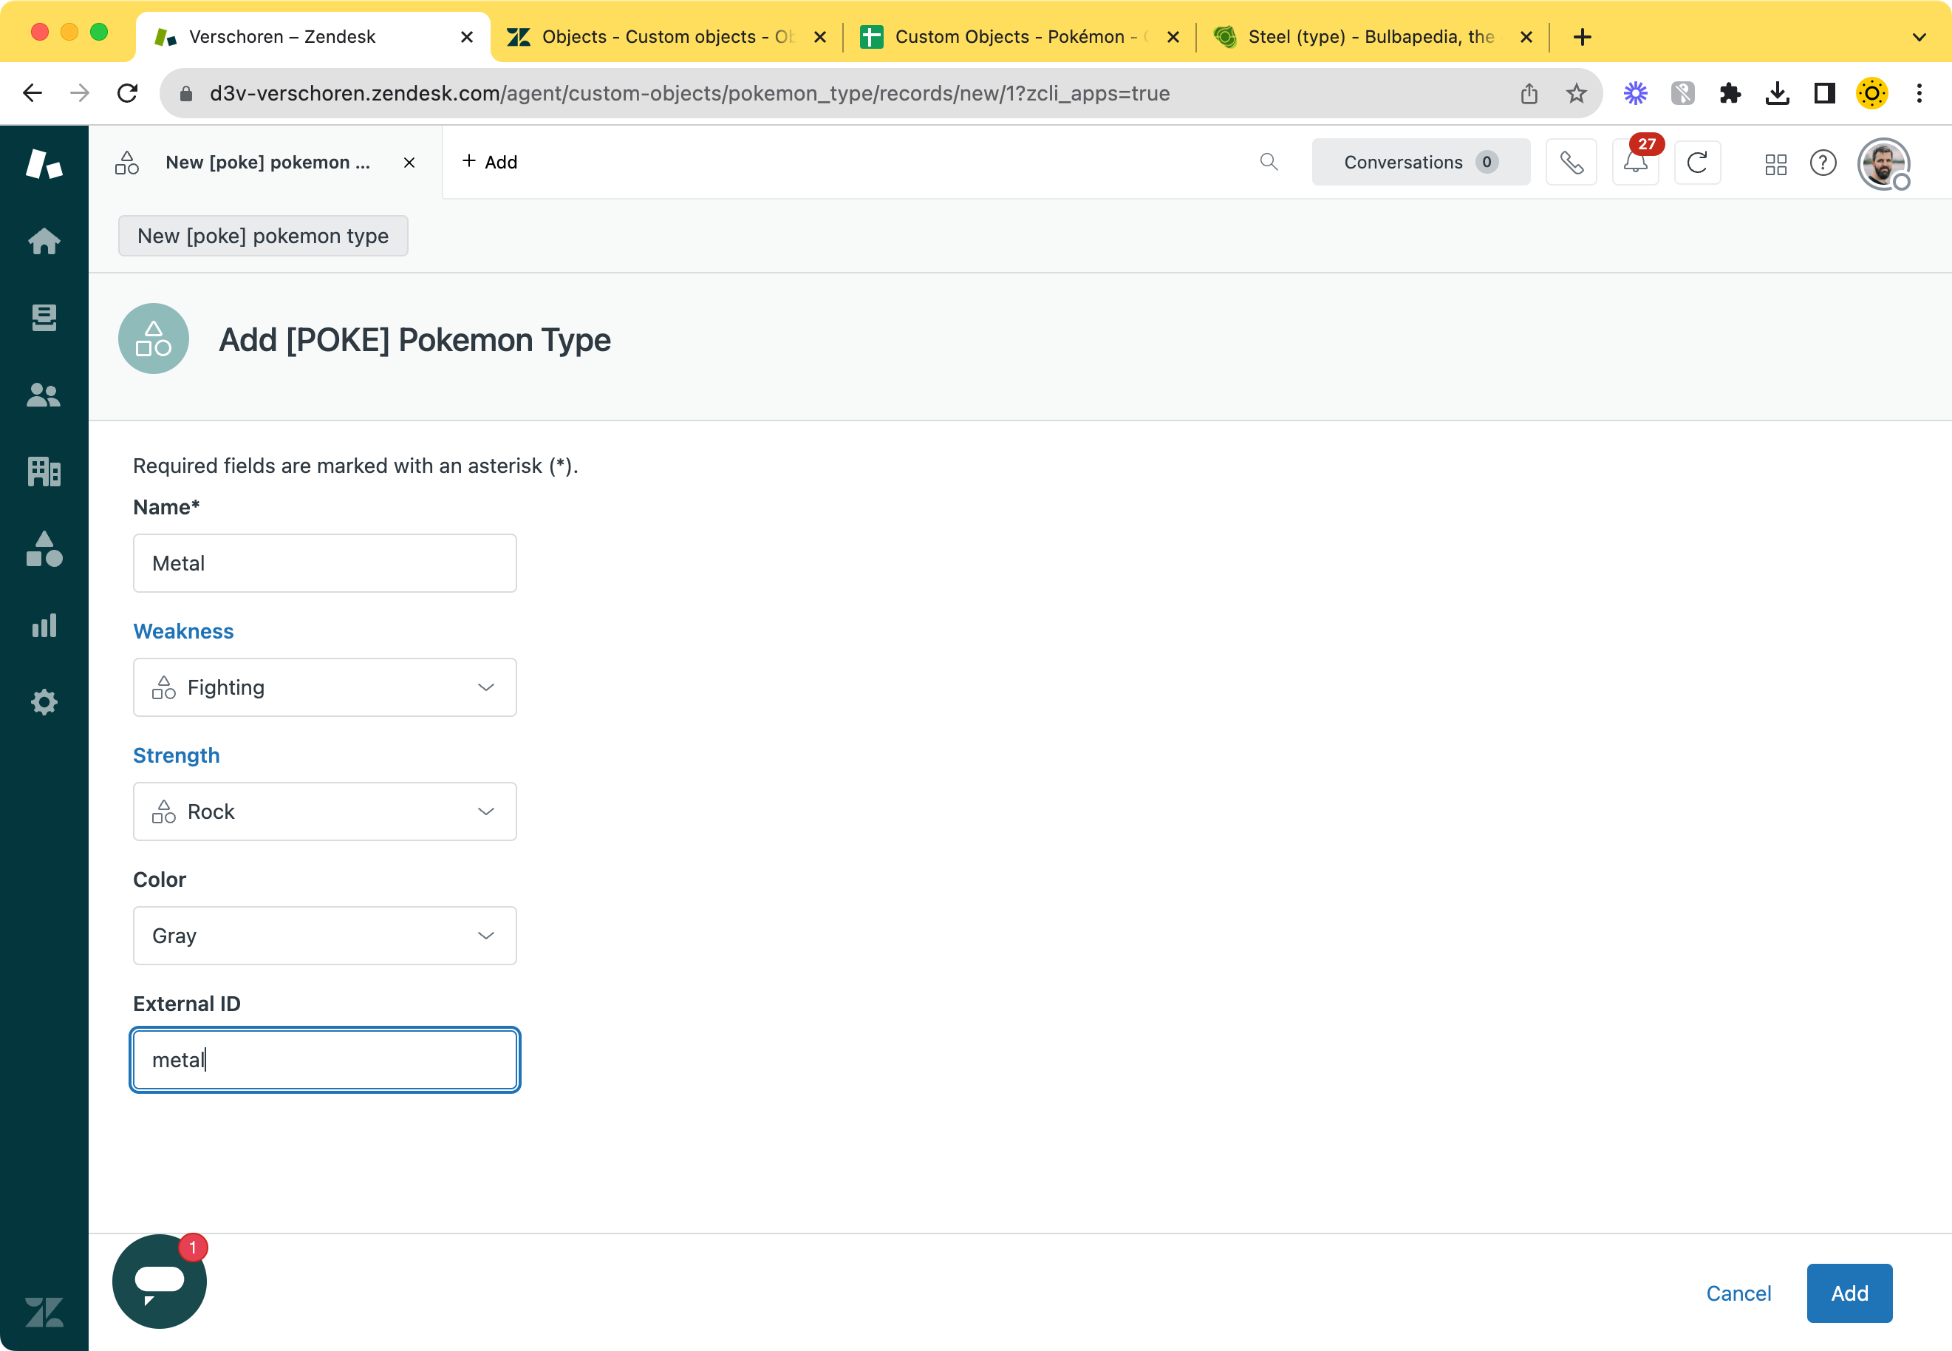Viewport: 1952px width, 1351px height.
Task: Click the Add button to save the record
Action: tap(1848, 1293)
